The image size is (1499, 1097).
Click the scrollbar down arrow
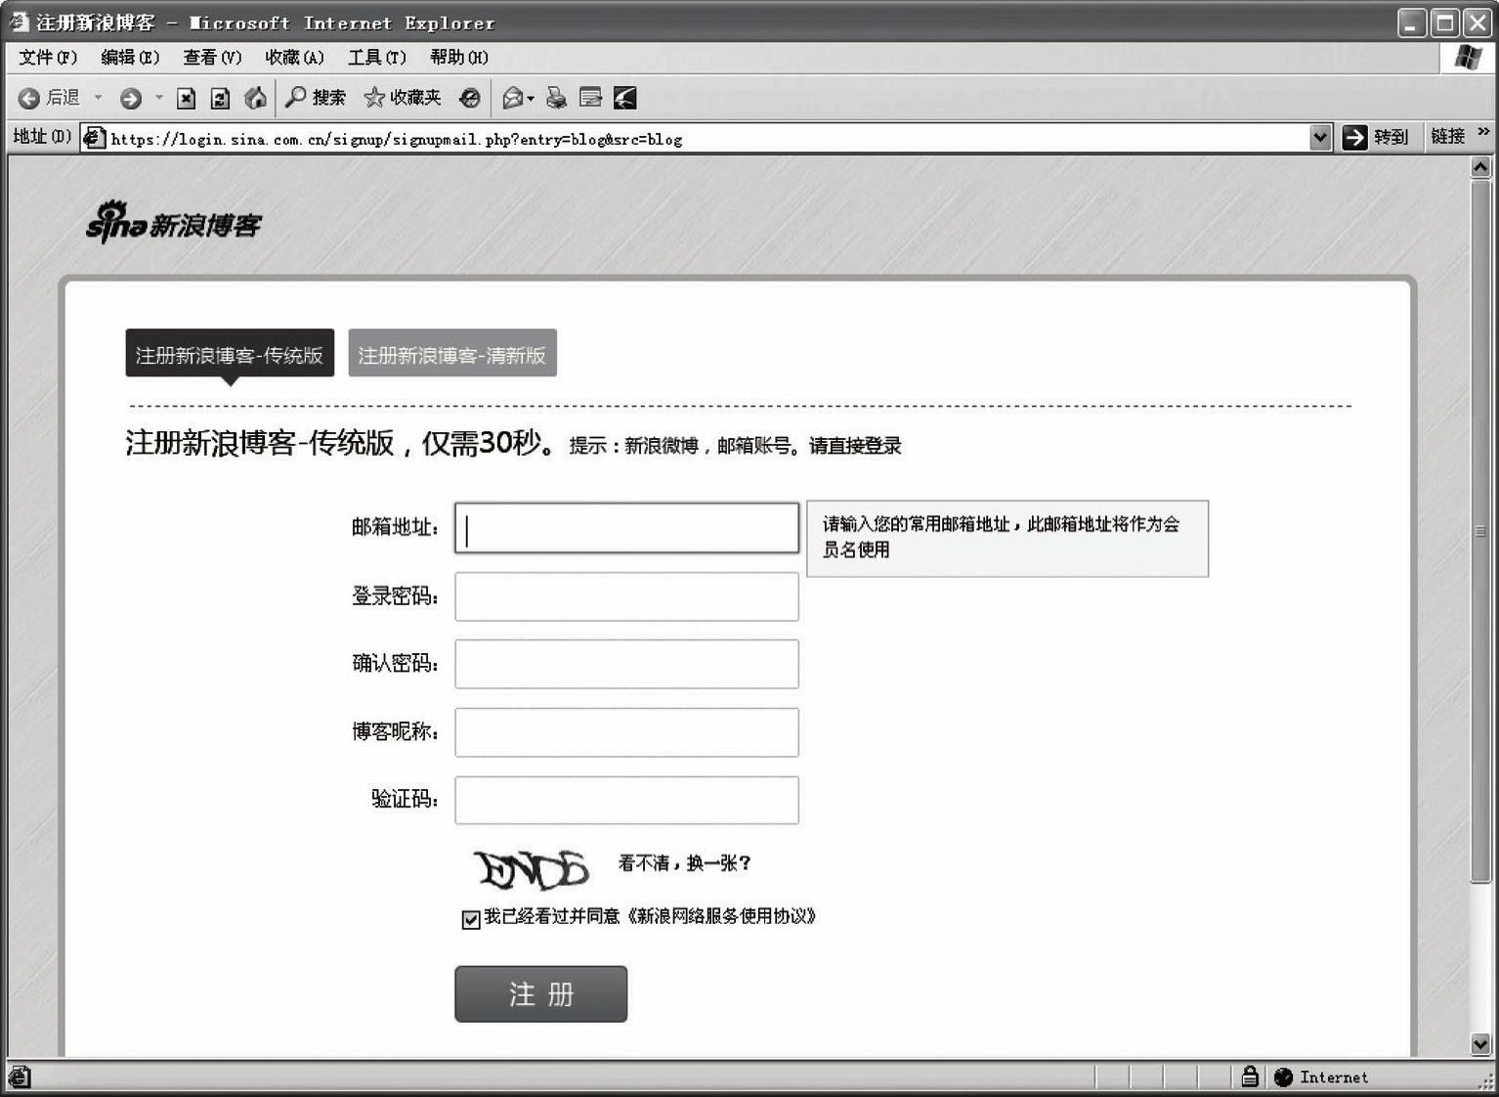click(1480, 1043)
